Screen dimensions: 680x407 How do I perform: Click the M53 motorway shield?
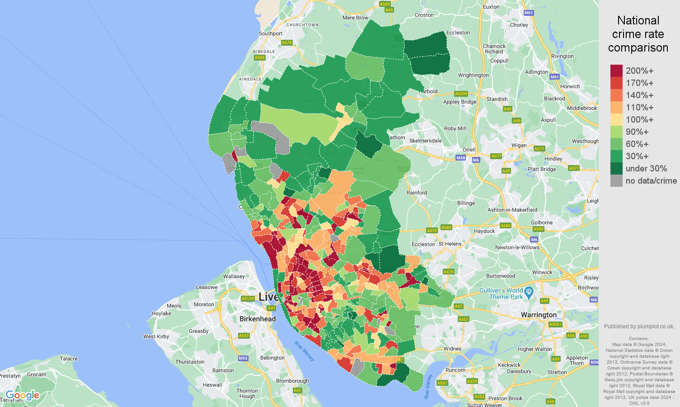pyautogui.click(x=243, y=358)
